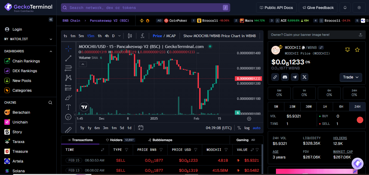Open the X (Twitter) link icon
This screenshot has height=175, width=369.
coord(305,77)
